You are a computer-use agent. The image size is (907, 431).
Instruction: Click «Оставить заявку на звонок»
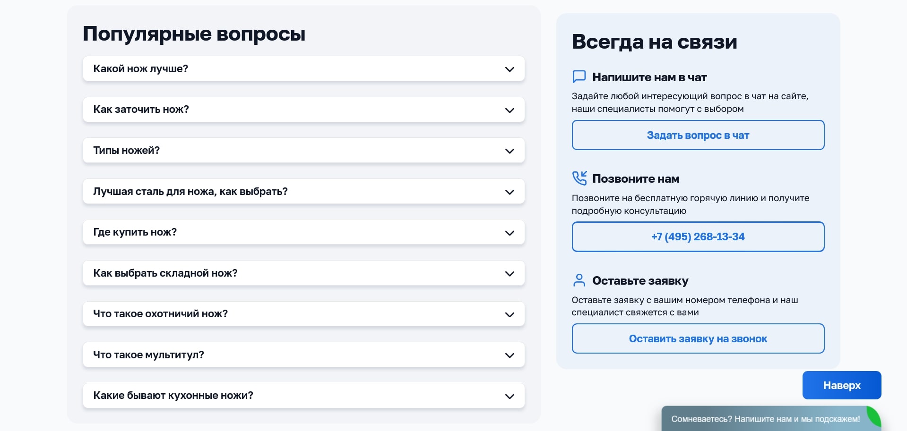698,338
